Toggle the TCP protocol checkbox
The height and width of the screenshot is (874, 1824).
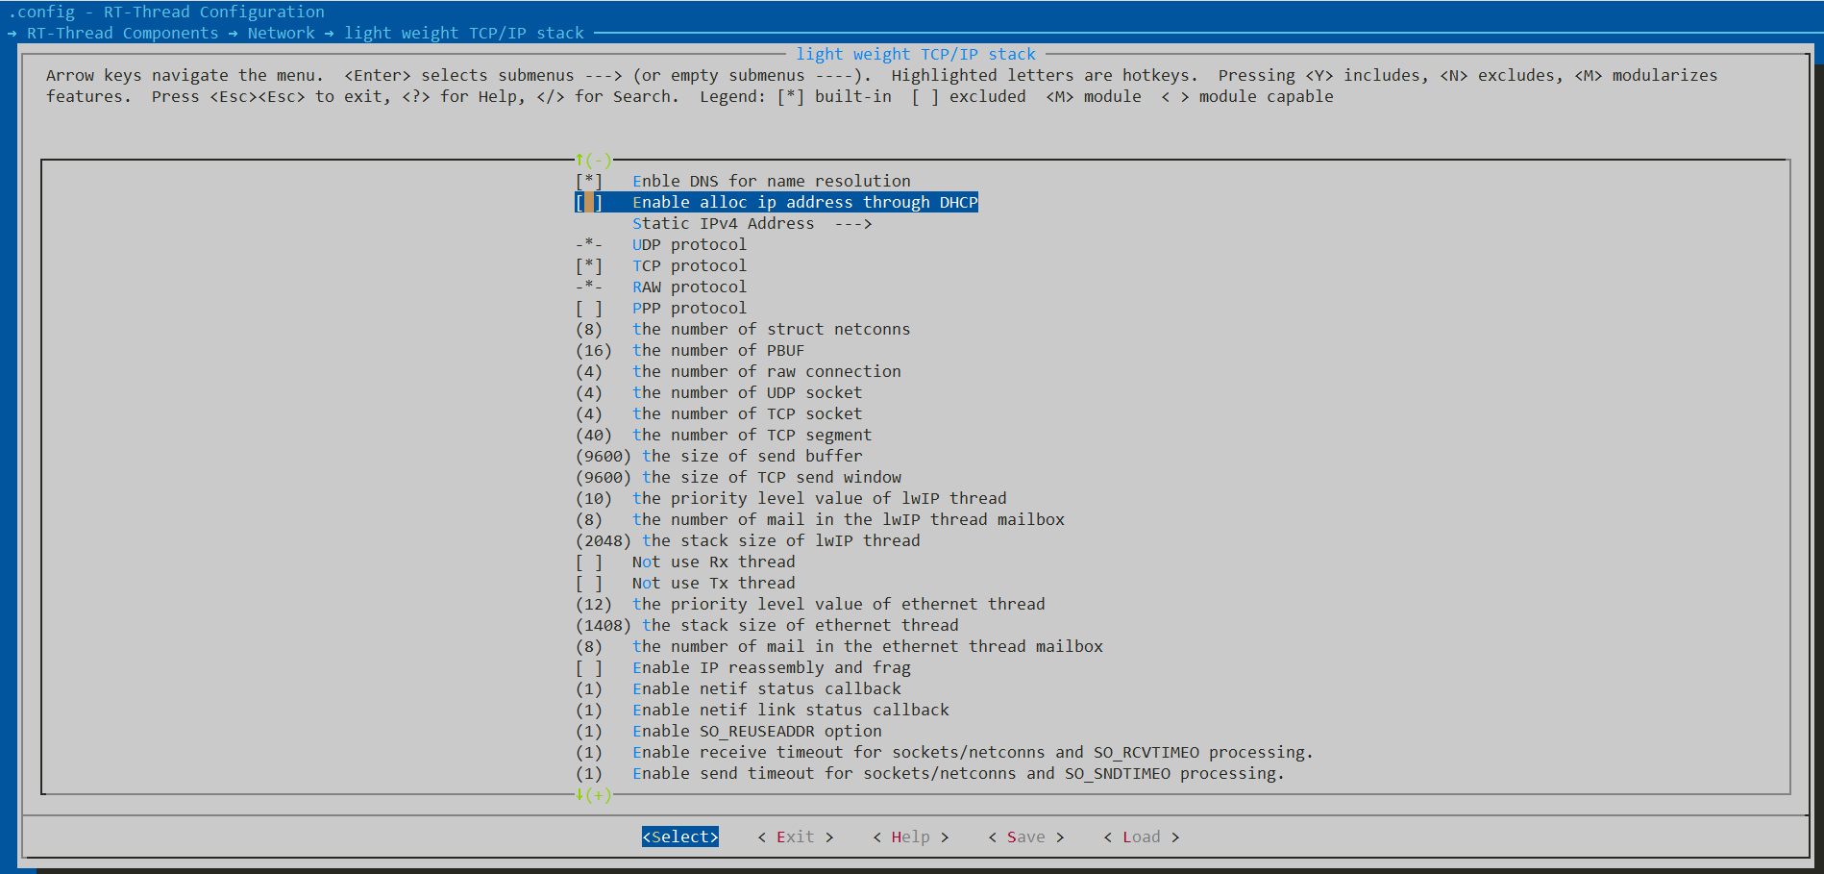[x=589, y=265]
